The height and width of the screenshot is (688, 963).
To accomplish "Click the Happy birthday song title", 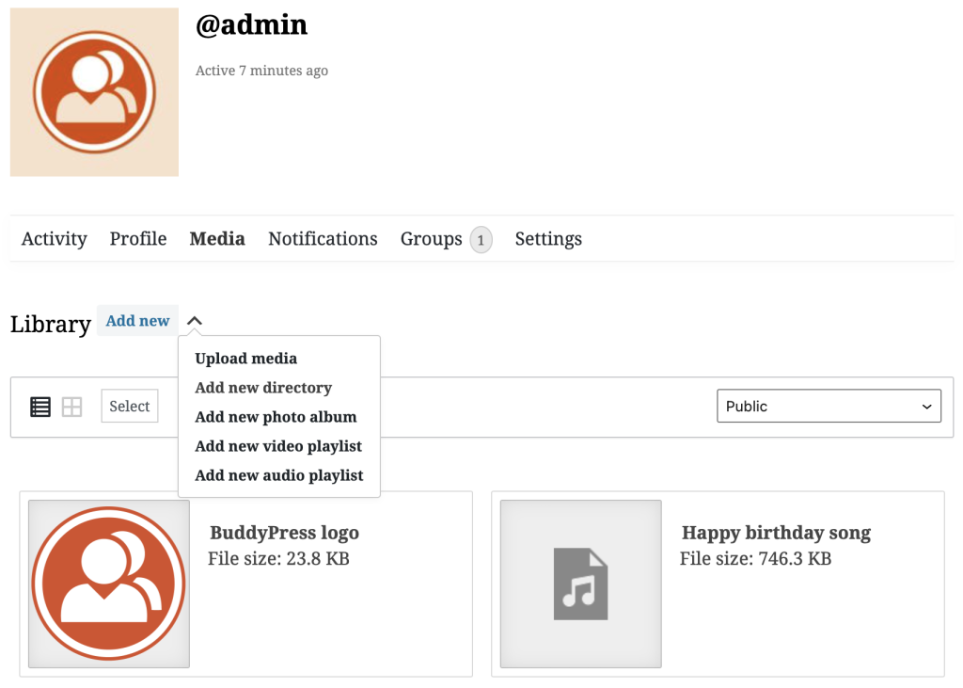I will (776, 533).
